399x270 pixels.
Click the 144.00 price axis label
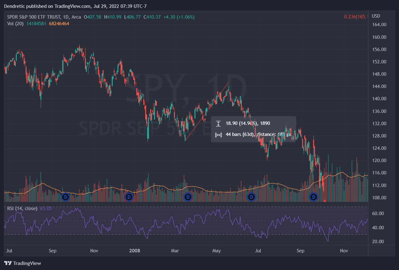pos(378,86)
